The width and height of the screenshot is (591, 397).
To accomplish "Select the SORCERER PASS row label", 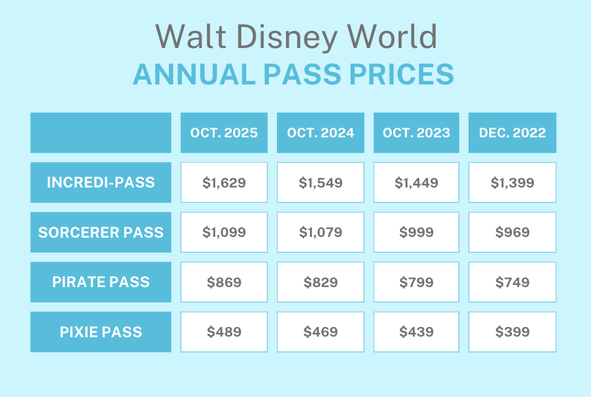I will [x=101, y=232].
